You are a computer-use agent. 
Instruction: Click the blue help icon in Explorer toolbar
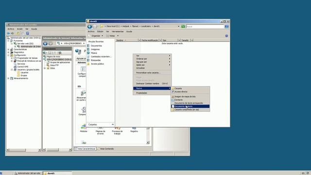point(226,35)
